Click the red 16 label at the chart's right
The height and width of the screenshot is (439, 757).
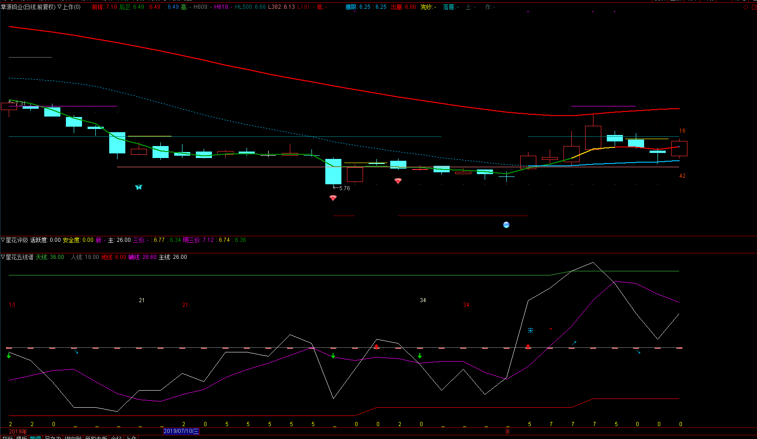[682, 131]
